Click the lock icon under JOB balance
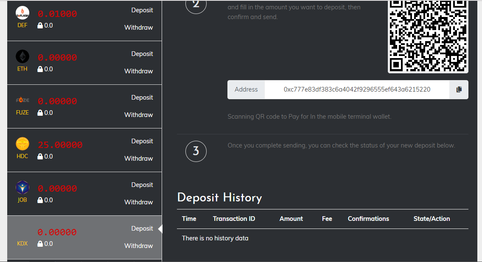 pos(40,200)
